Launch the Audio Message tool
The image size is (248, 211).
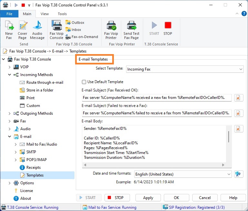click(x=37, y=30)
